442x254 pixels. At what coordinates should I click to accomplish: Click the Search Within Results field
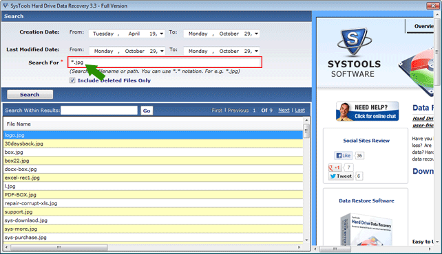(x=99, y=110)
